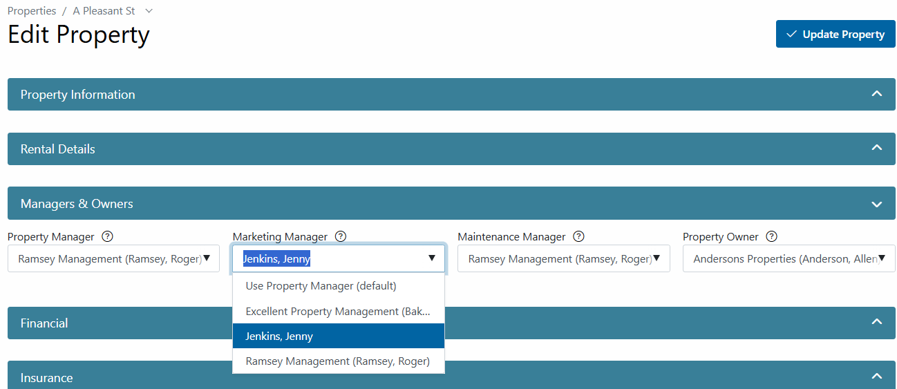Screen dimensions: 897x389
Task: Expand the Rental Details section chevron
Action: click(877, 148)
